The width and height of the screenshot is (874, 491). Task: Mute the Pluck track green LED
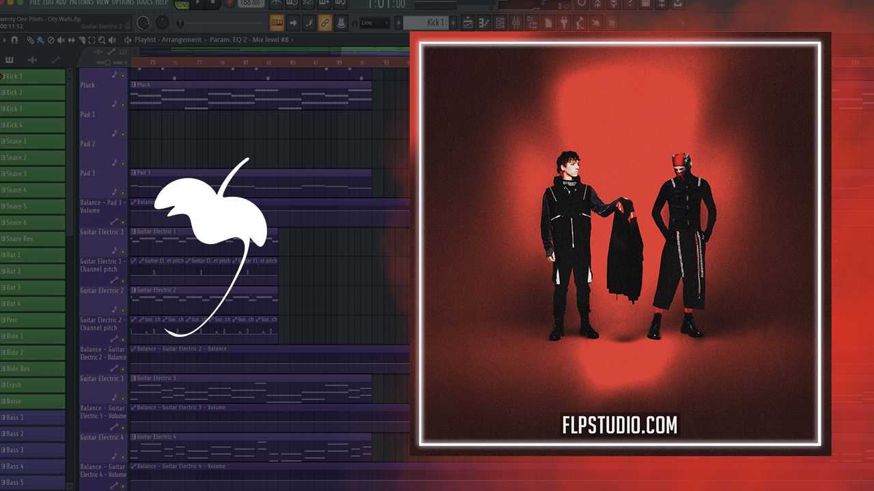[123, 106]
